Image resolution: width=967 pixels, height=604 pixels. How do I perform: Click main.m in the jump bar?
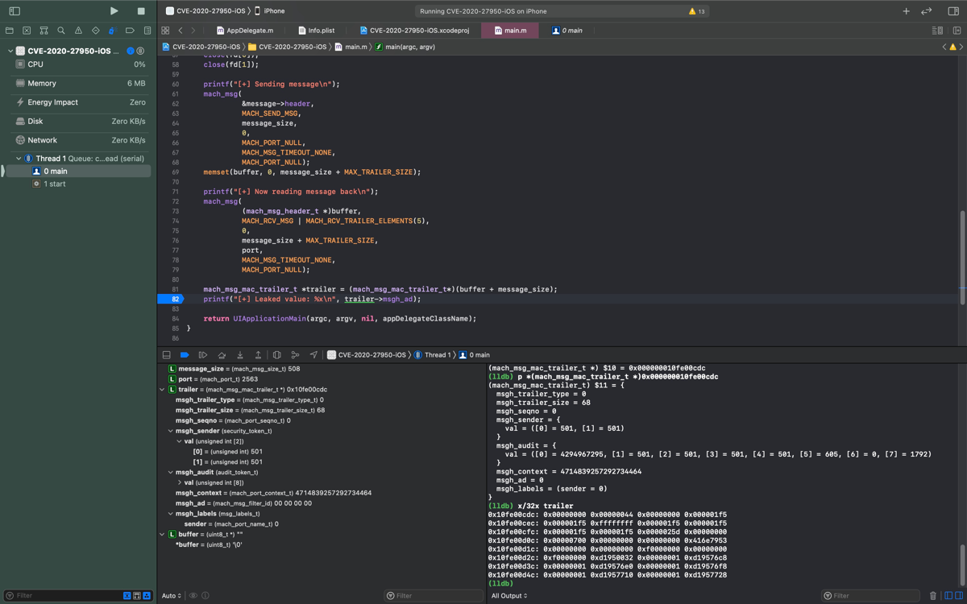coord(351,47)
